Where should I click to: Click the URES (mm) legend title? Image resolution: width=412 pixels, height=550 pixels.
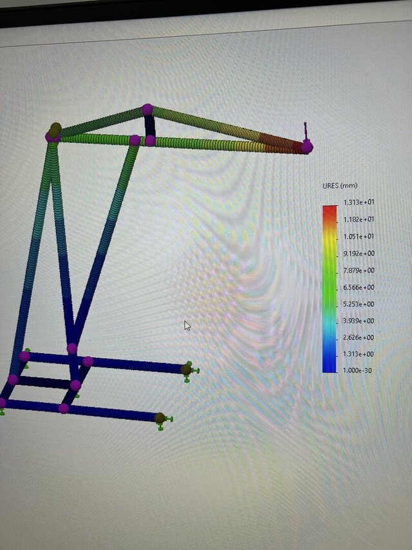click(x=339, y=186)
